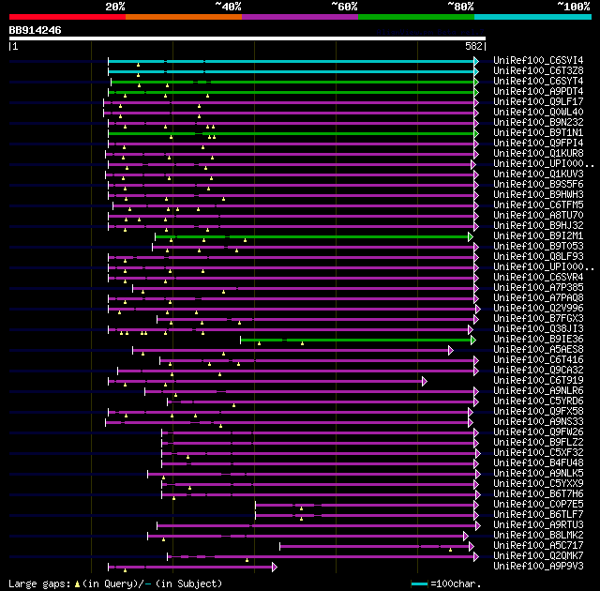This screenshot has height=591, width=600.
Task: View entry UniRef100_C0P7E5
Action: point(538,505)
